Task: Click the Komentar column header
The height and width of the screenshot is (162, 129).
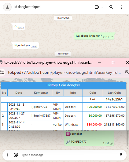Action: coord(41,93)
